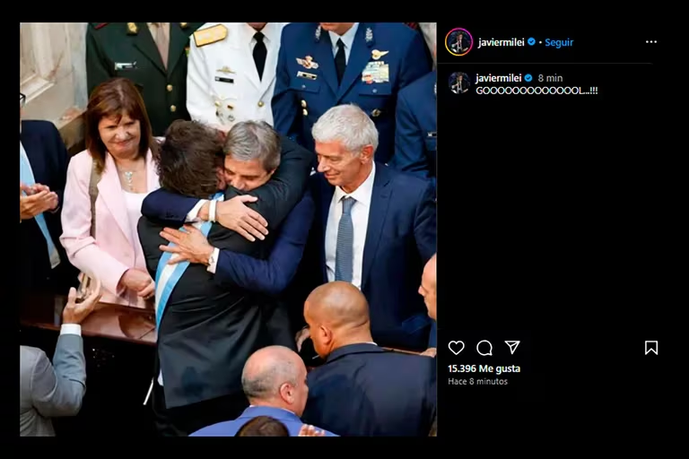Share the post using the paper plane icon
The image size is (689, 459).
512,347
